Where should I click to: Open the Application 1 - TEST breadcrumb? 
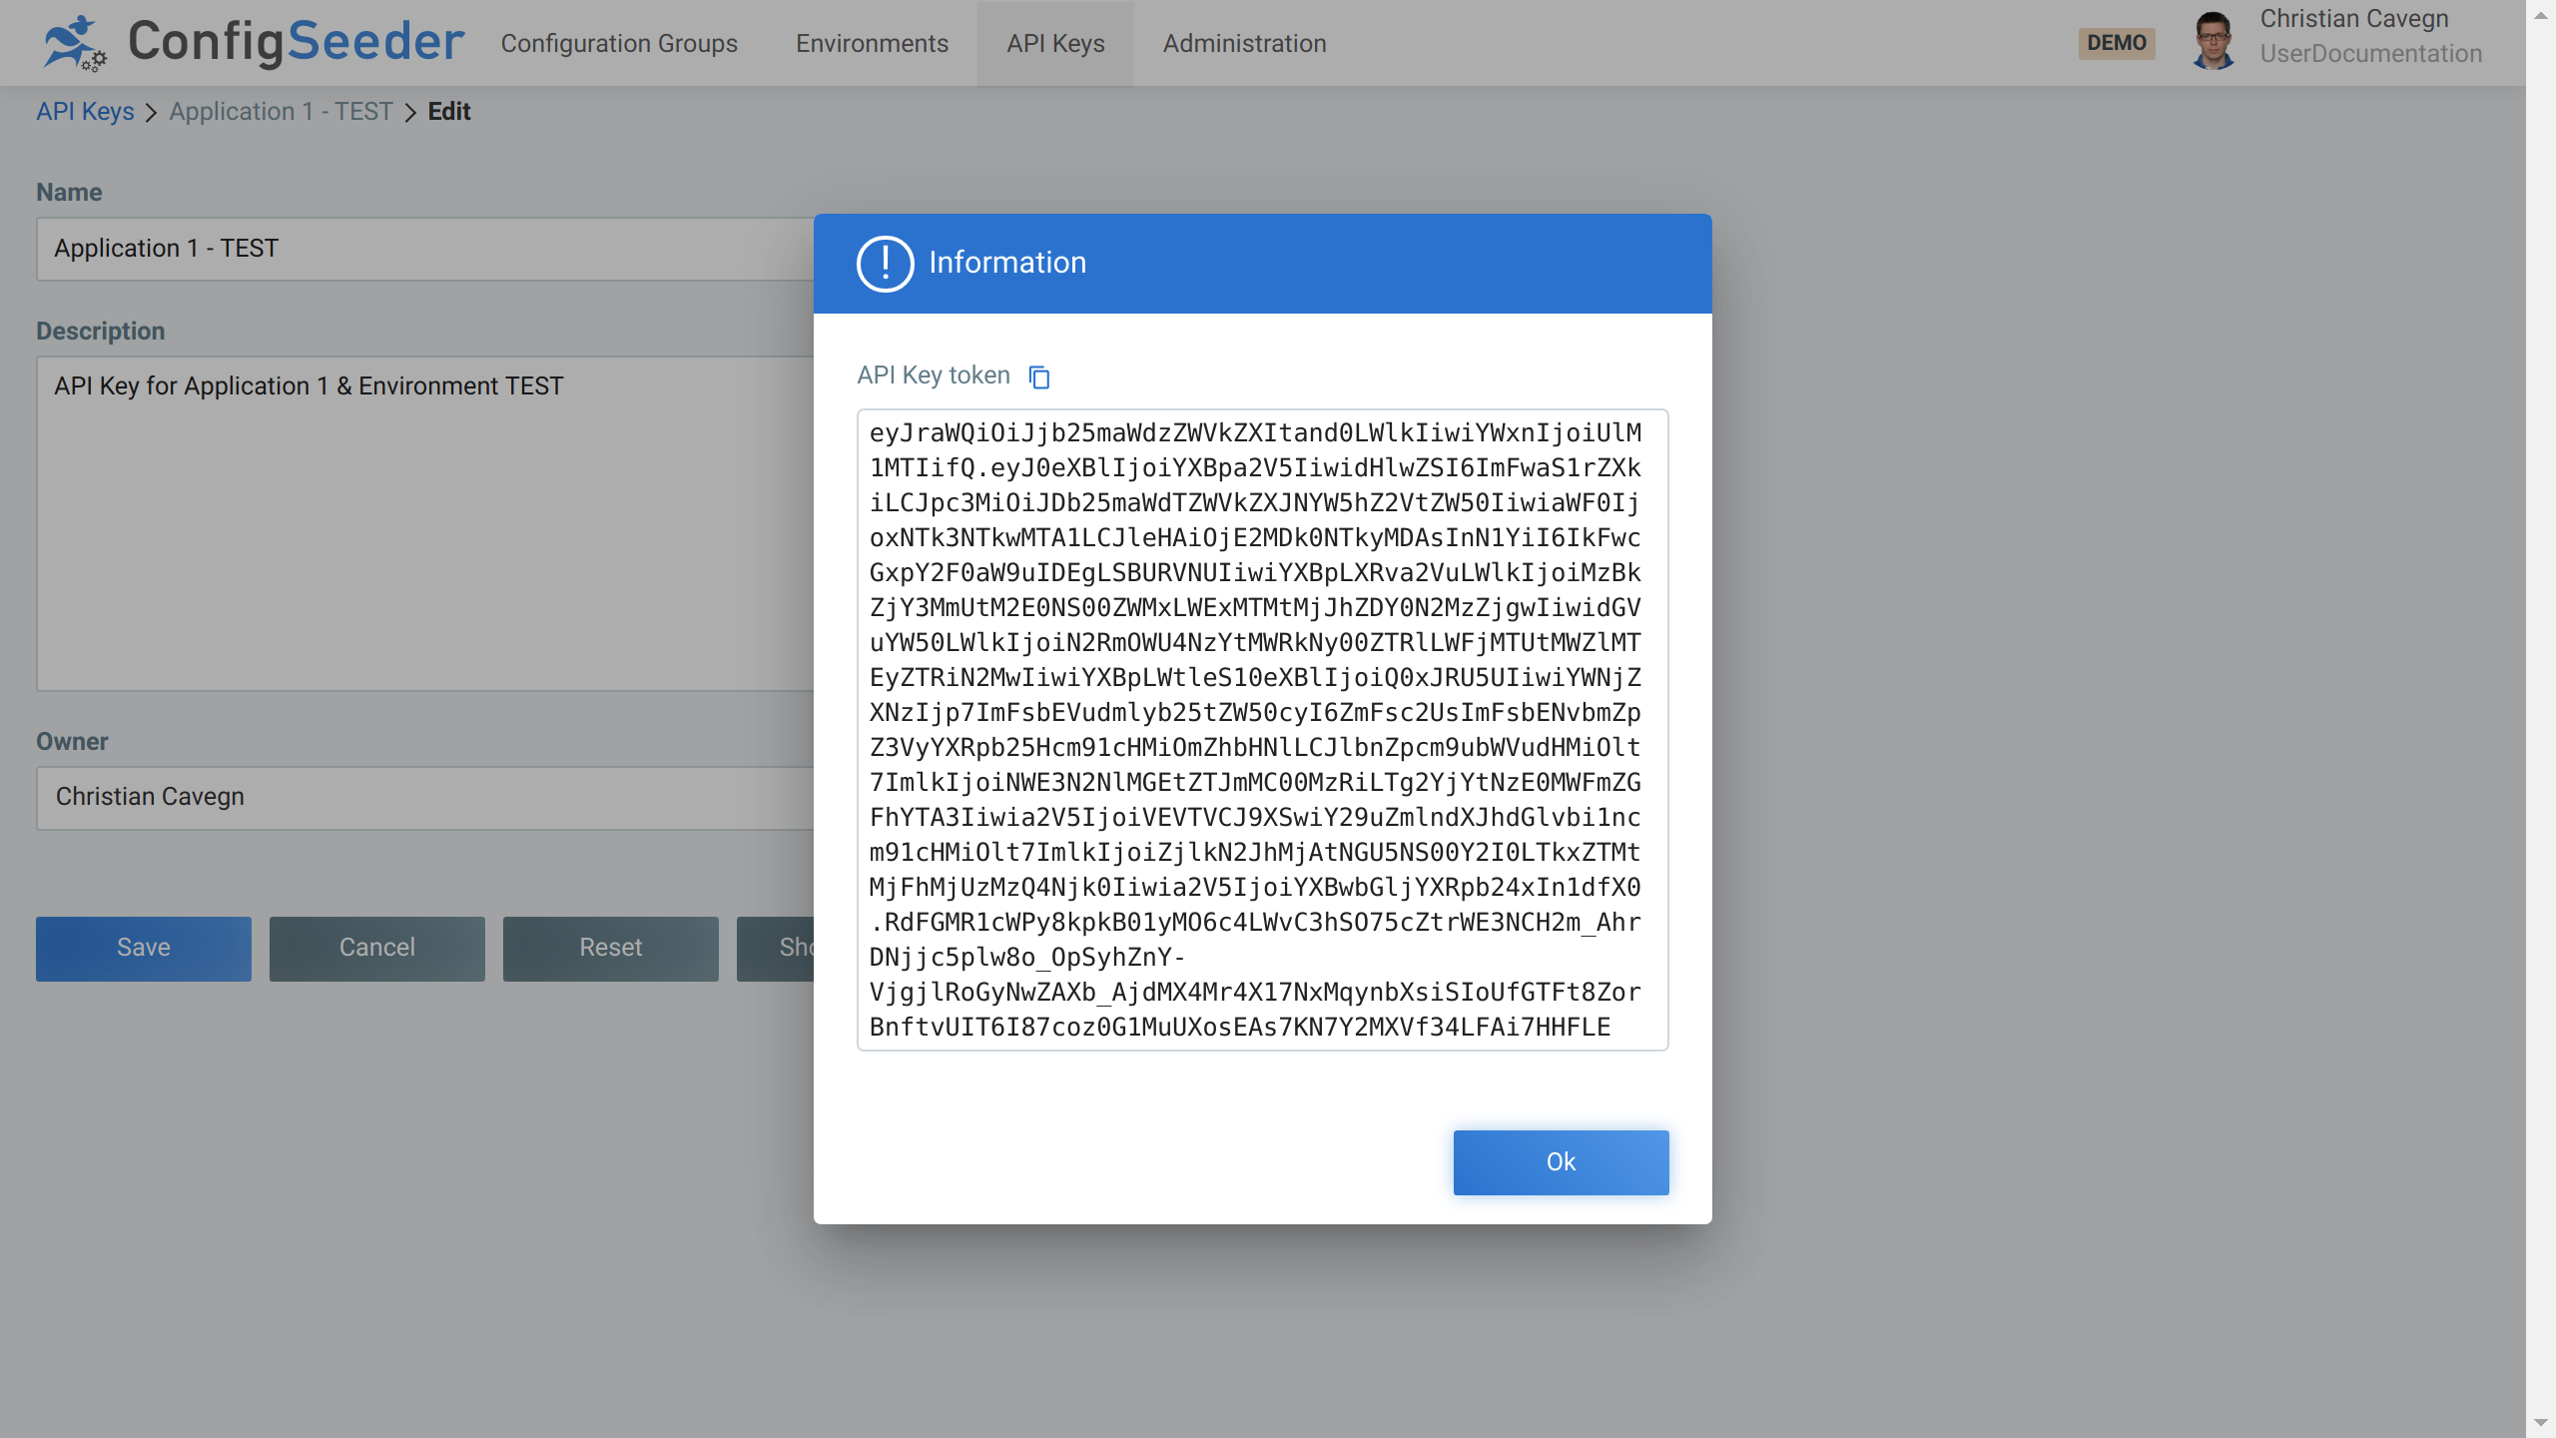tap(281, 111)
